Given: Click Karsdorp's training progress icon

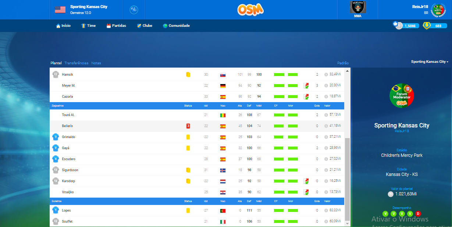Looking at the screenshot, I should click(x=306, y=181).
